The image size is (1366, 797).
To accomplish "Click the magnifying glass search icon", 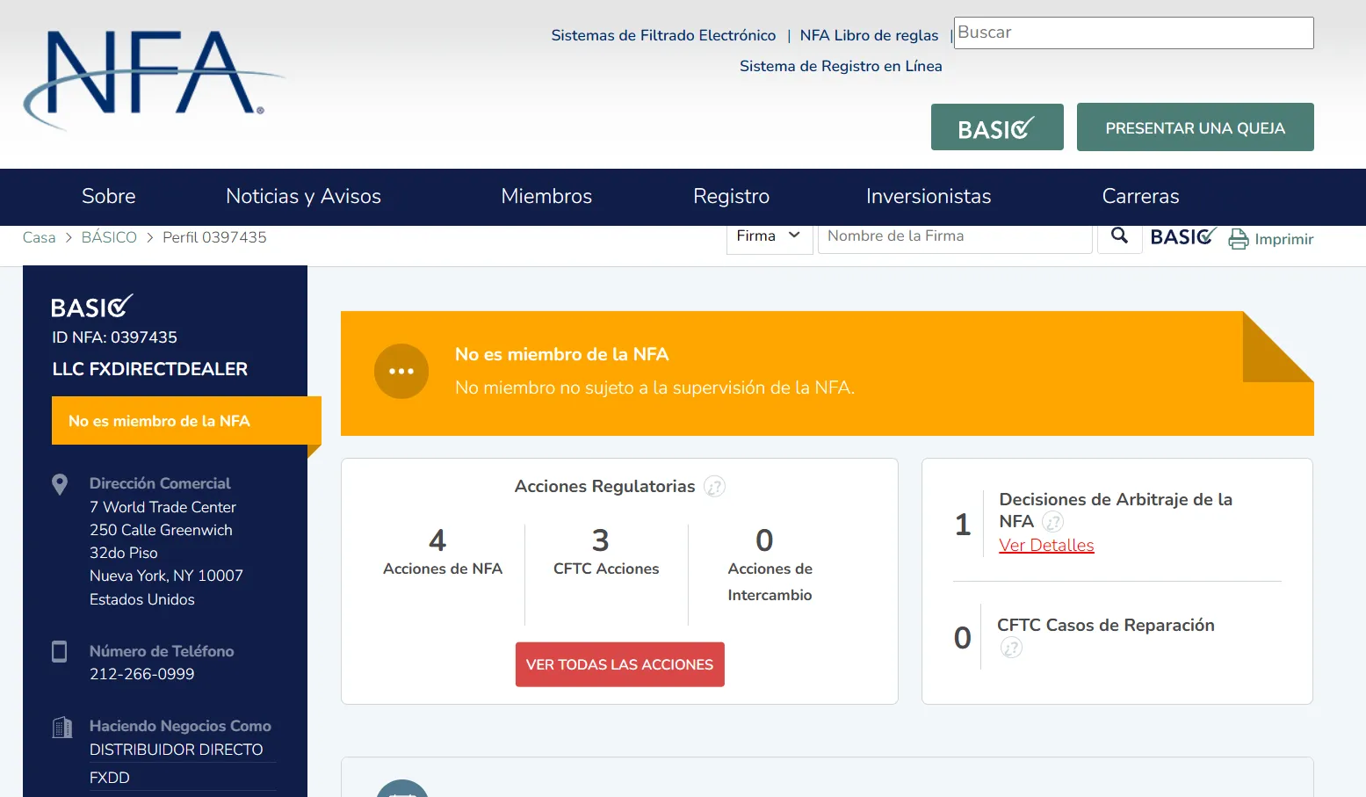I will coord(1119,235).
